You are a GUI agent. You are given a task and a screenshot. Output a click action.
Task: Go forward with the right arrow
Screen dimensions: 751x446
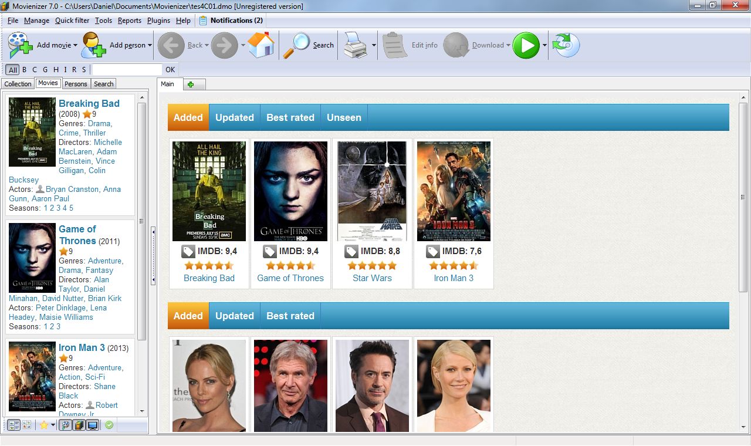tap(224, 45)
